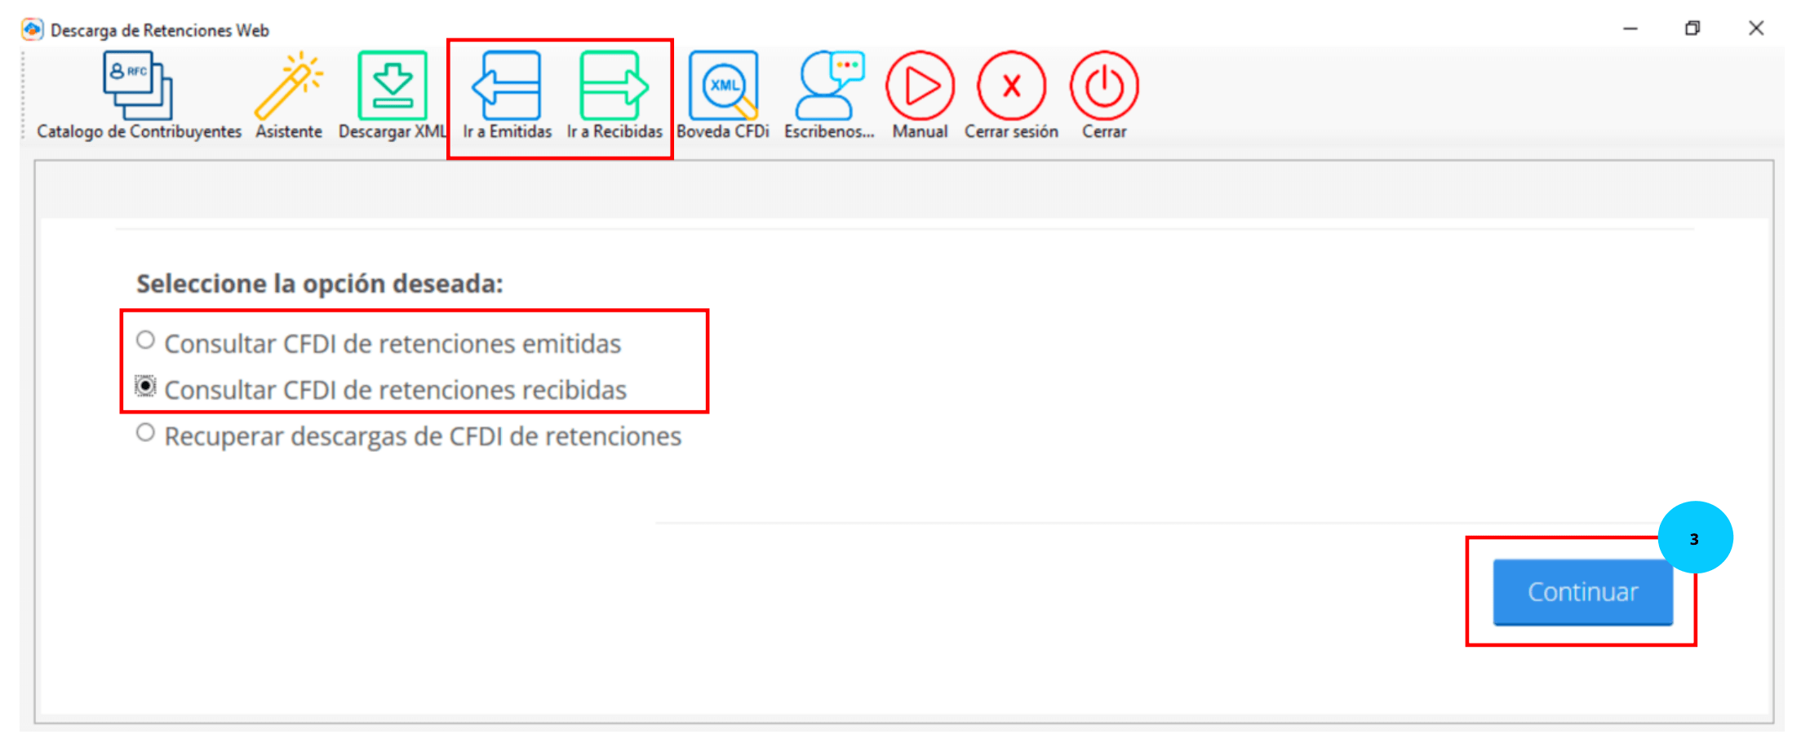The image size is (1810, 752).
Task: Click the Cerrar sesión icon
Action: (x=1011, y=86)
